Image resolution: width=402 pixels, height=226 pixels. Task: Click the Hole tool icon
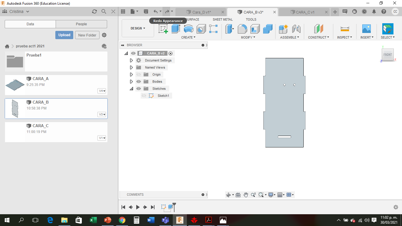tap(201, 29)
